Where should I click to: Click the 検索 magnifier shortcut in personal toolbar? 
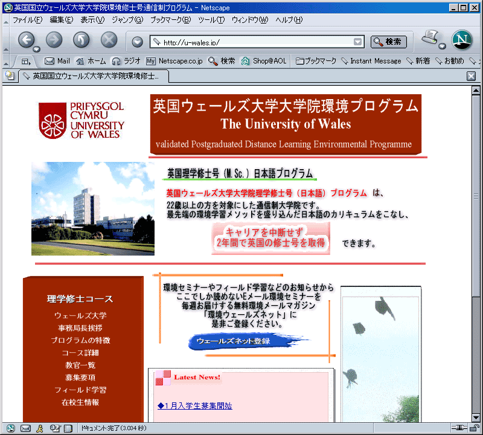[x=222, y=61]
